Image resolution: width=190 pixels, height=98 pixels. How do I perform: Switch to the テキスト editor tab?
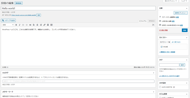tap(152, 21)
